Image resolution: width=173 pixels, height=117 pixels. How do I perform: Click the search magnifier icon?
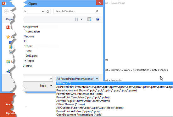pyautogui.click(x=97, y=11)
